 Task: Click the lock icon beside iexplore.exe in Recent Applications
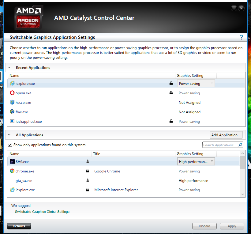pos(171,83)
